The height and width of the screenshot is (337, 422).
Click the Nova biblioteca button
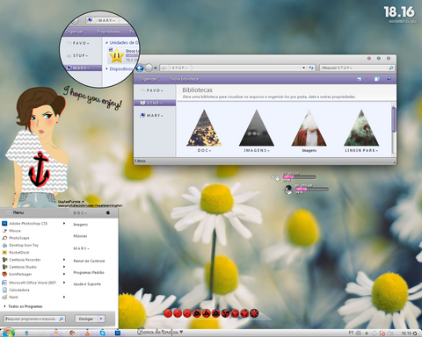pos(185,79)
